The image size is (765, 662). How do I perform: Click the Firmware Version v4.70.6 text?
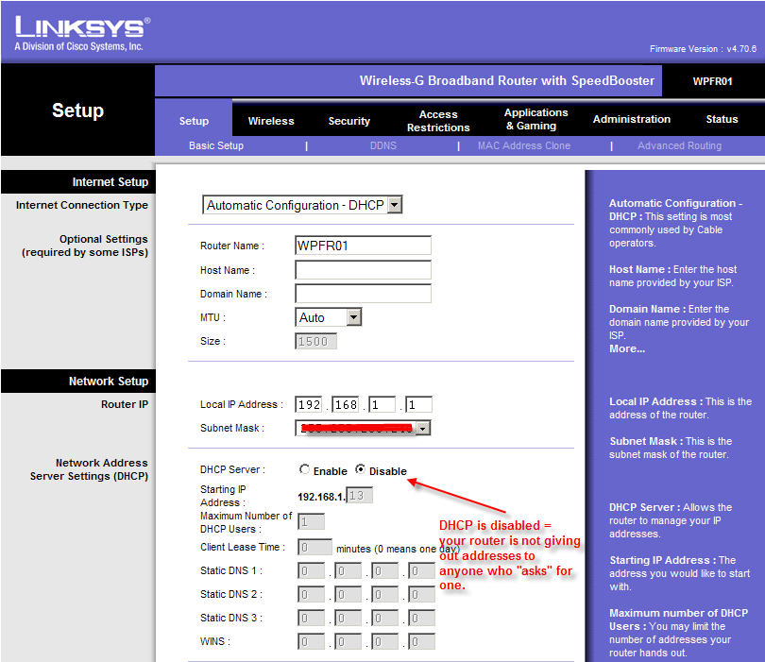click(x=703, y=49)
